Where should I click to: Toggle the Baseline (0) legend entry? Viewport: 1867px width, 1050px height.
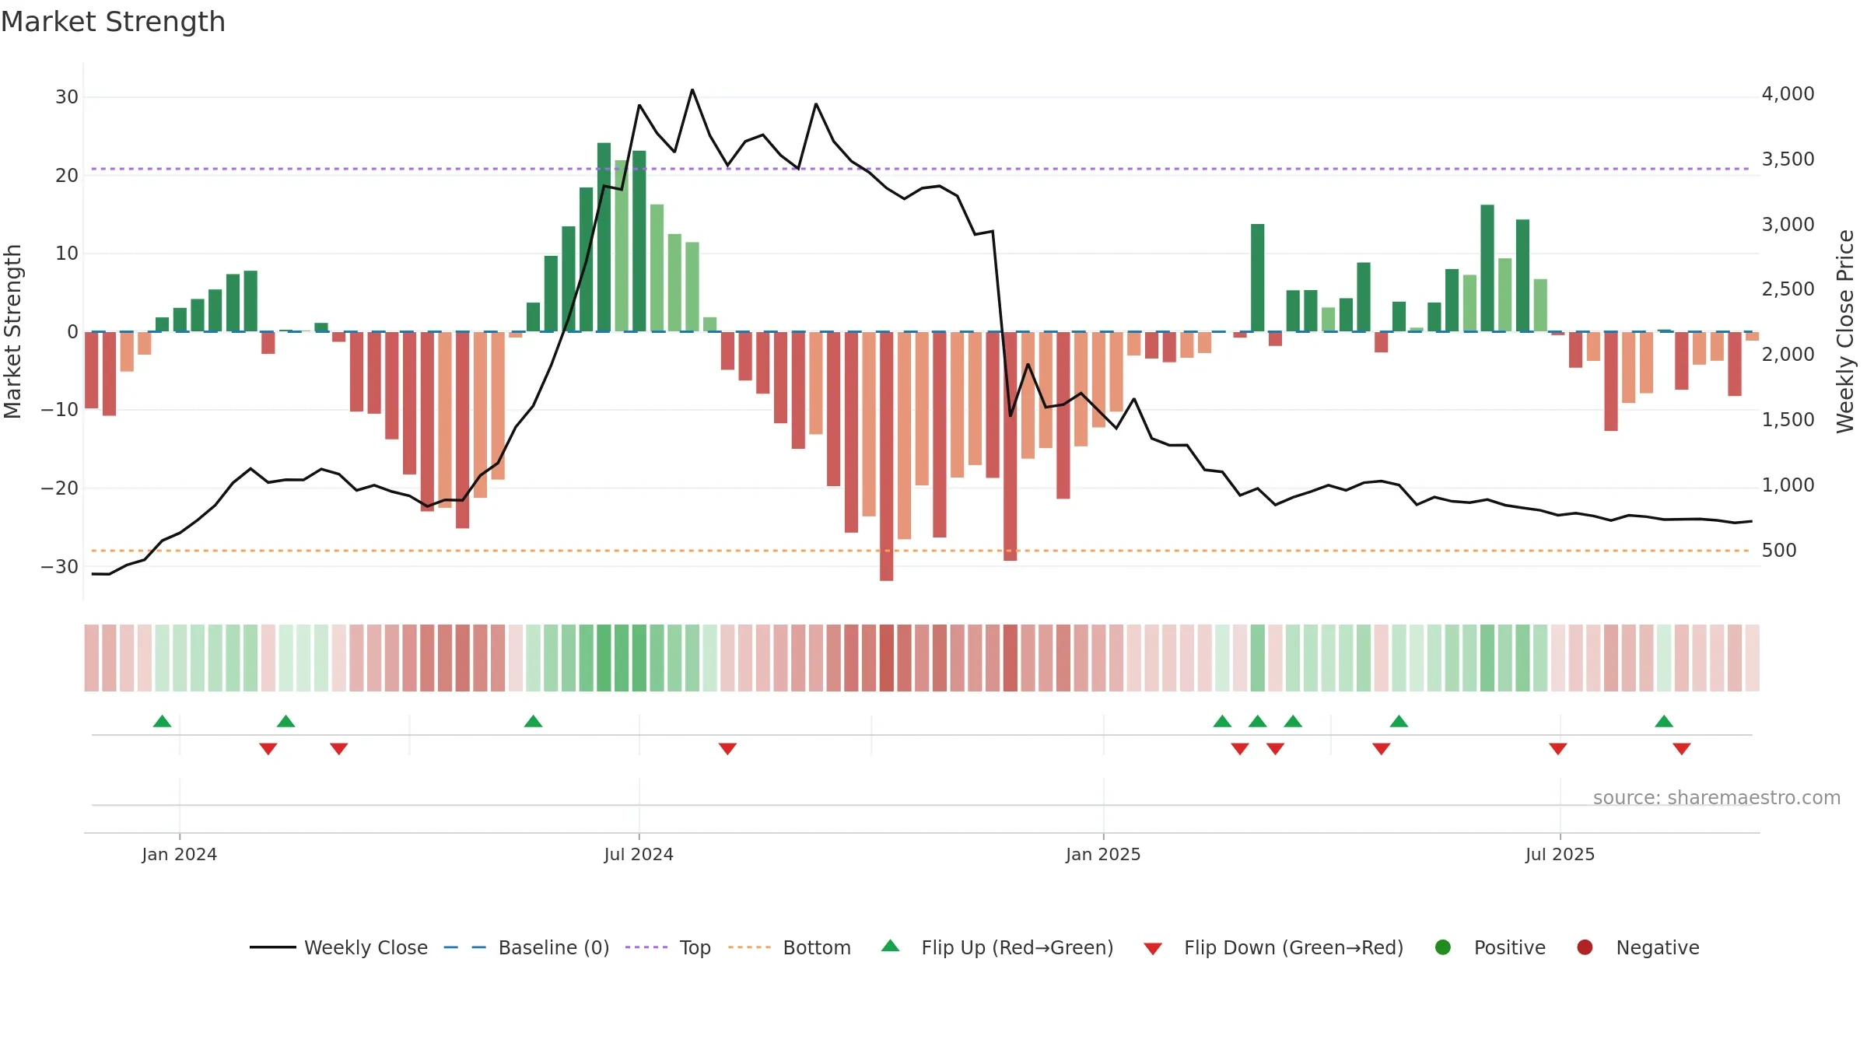527,947
